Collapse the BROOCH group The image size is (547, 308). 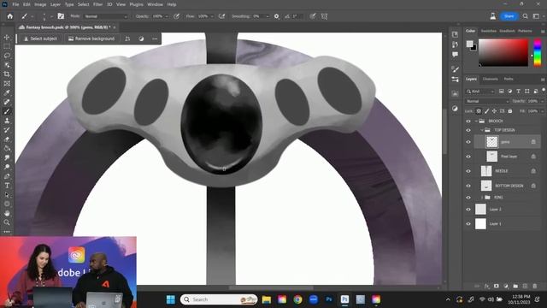point(476,121)
